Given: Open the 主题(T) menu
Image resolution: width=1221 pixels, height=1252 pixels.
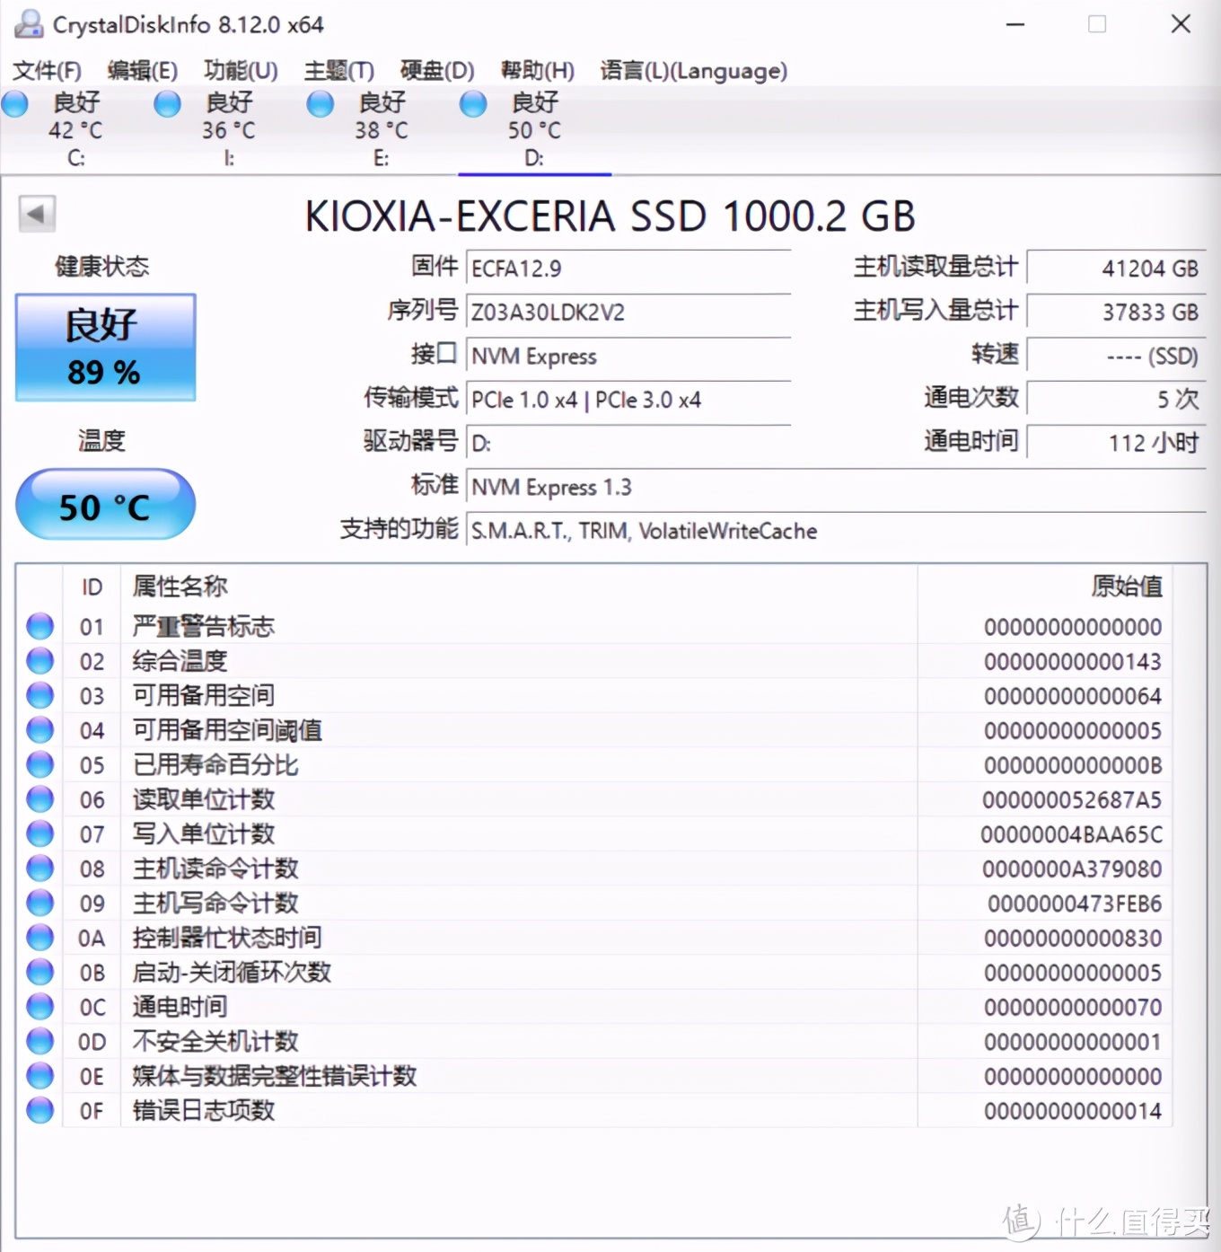Looking at the screenshot, I should point(338,70).
